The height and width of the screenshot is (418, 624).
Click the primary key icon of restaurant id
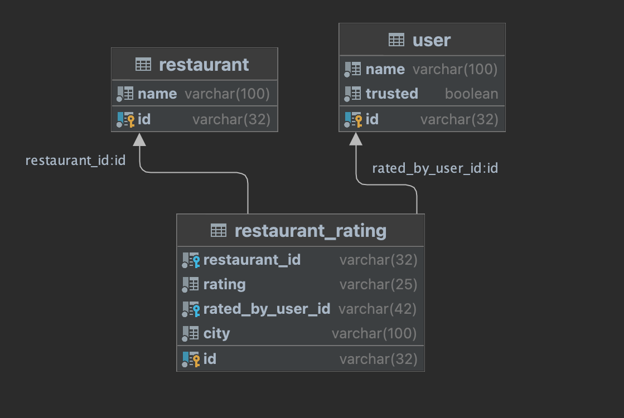point(126,119)
